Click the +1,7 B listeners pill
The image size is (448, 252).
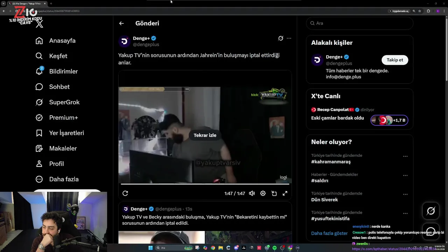click(389, 120)
